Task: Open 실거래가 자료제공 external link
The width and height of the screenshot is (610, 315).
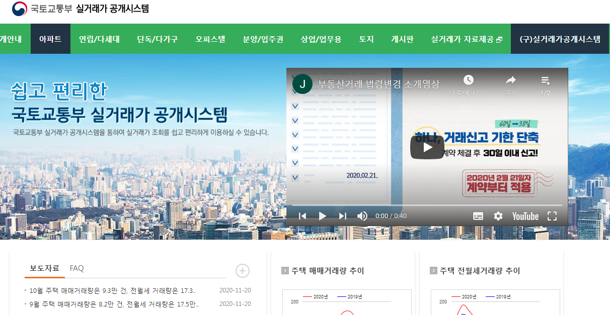Action: pos(467,39)
